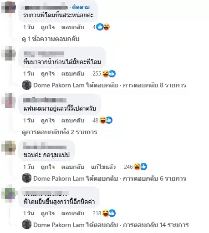Click the like and haha icons beside 4

tap(103, 27)
